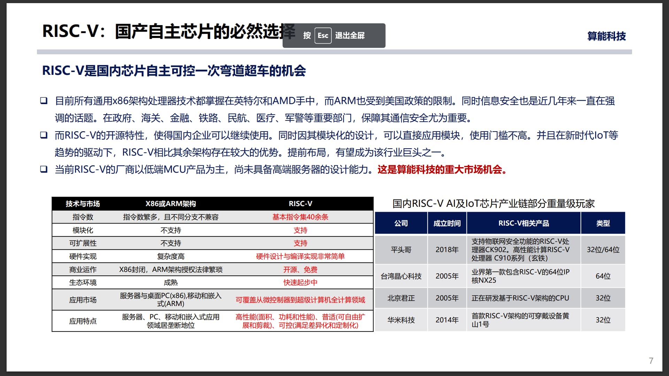669x376 pixels.
Task: Click the 算能科技 logo text
Action: click(606, 36)
